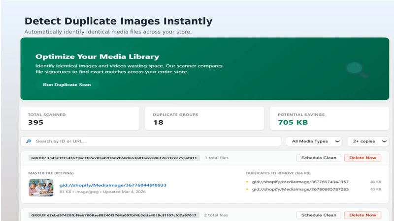Click the search magnifier icon in search field
This screenshot has height=221, width=394.
pos(29,141)
